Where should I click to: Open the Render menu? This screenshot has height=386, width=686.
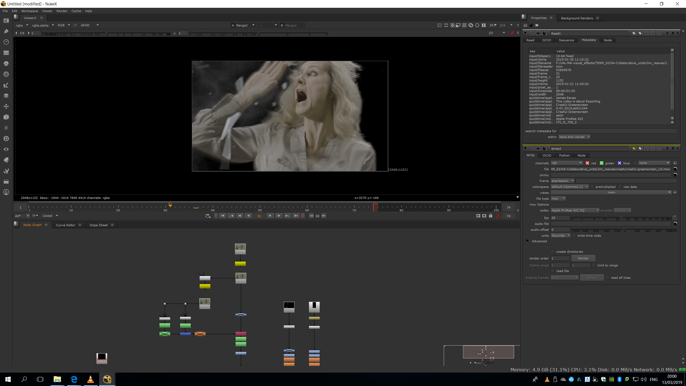coord(62,11)
